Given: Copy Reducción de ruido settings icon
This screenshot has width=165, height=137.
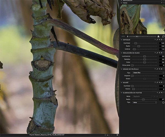Looking at the screenshot, I should (157, 53).
